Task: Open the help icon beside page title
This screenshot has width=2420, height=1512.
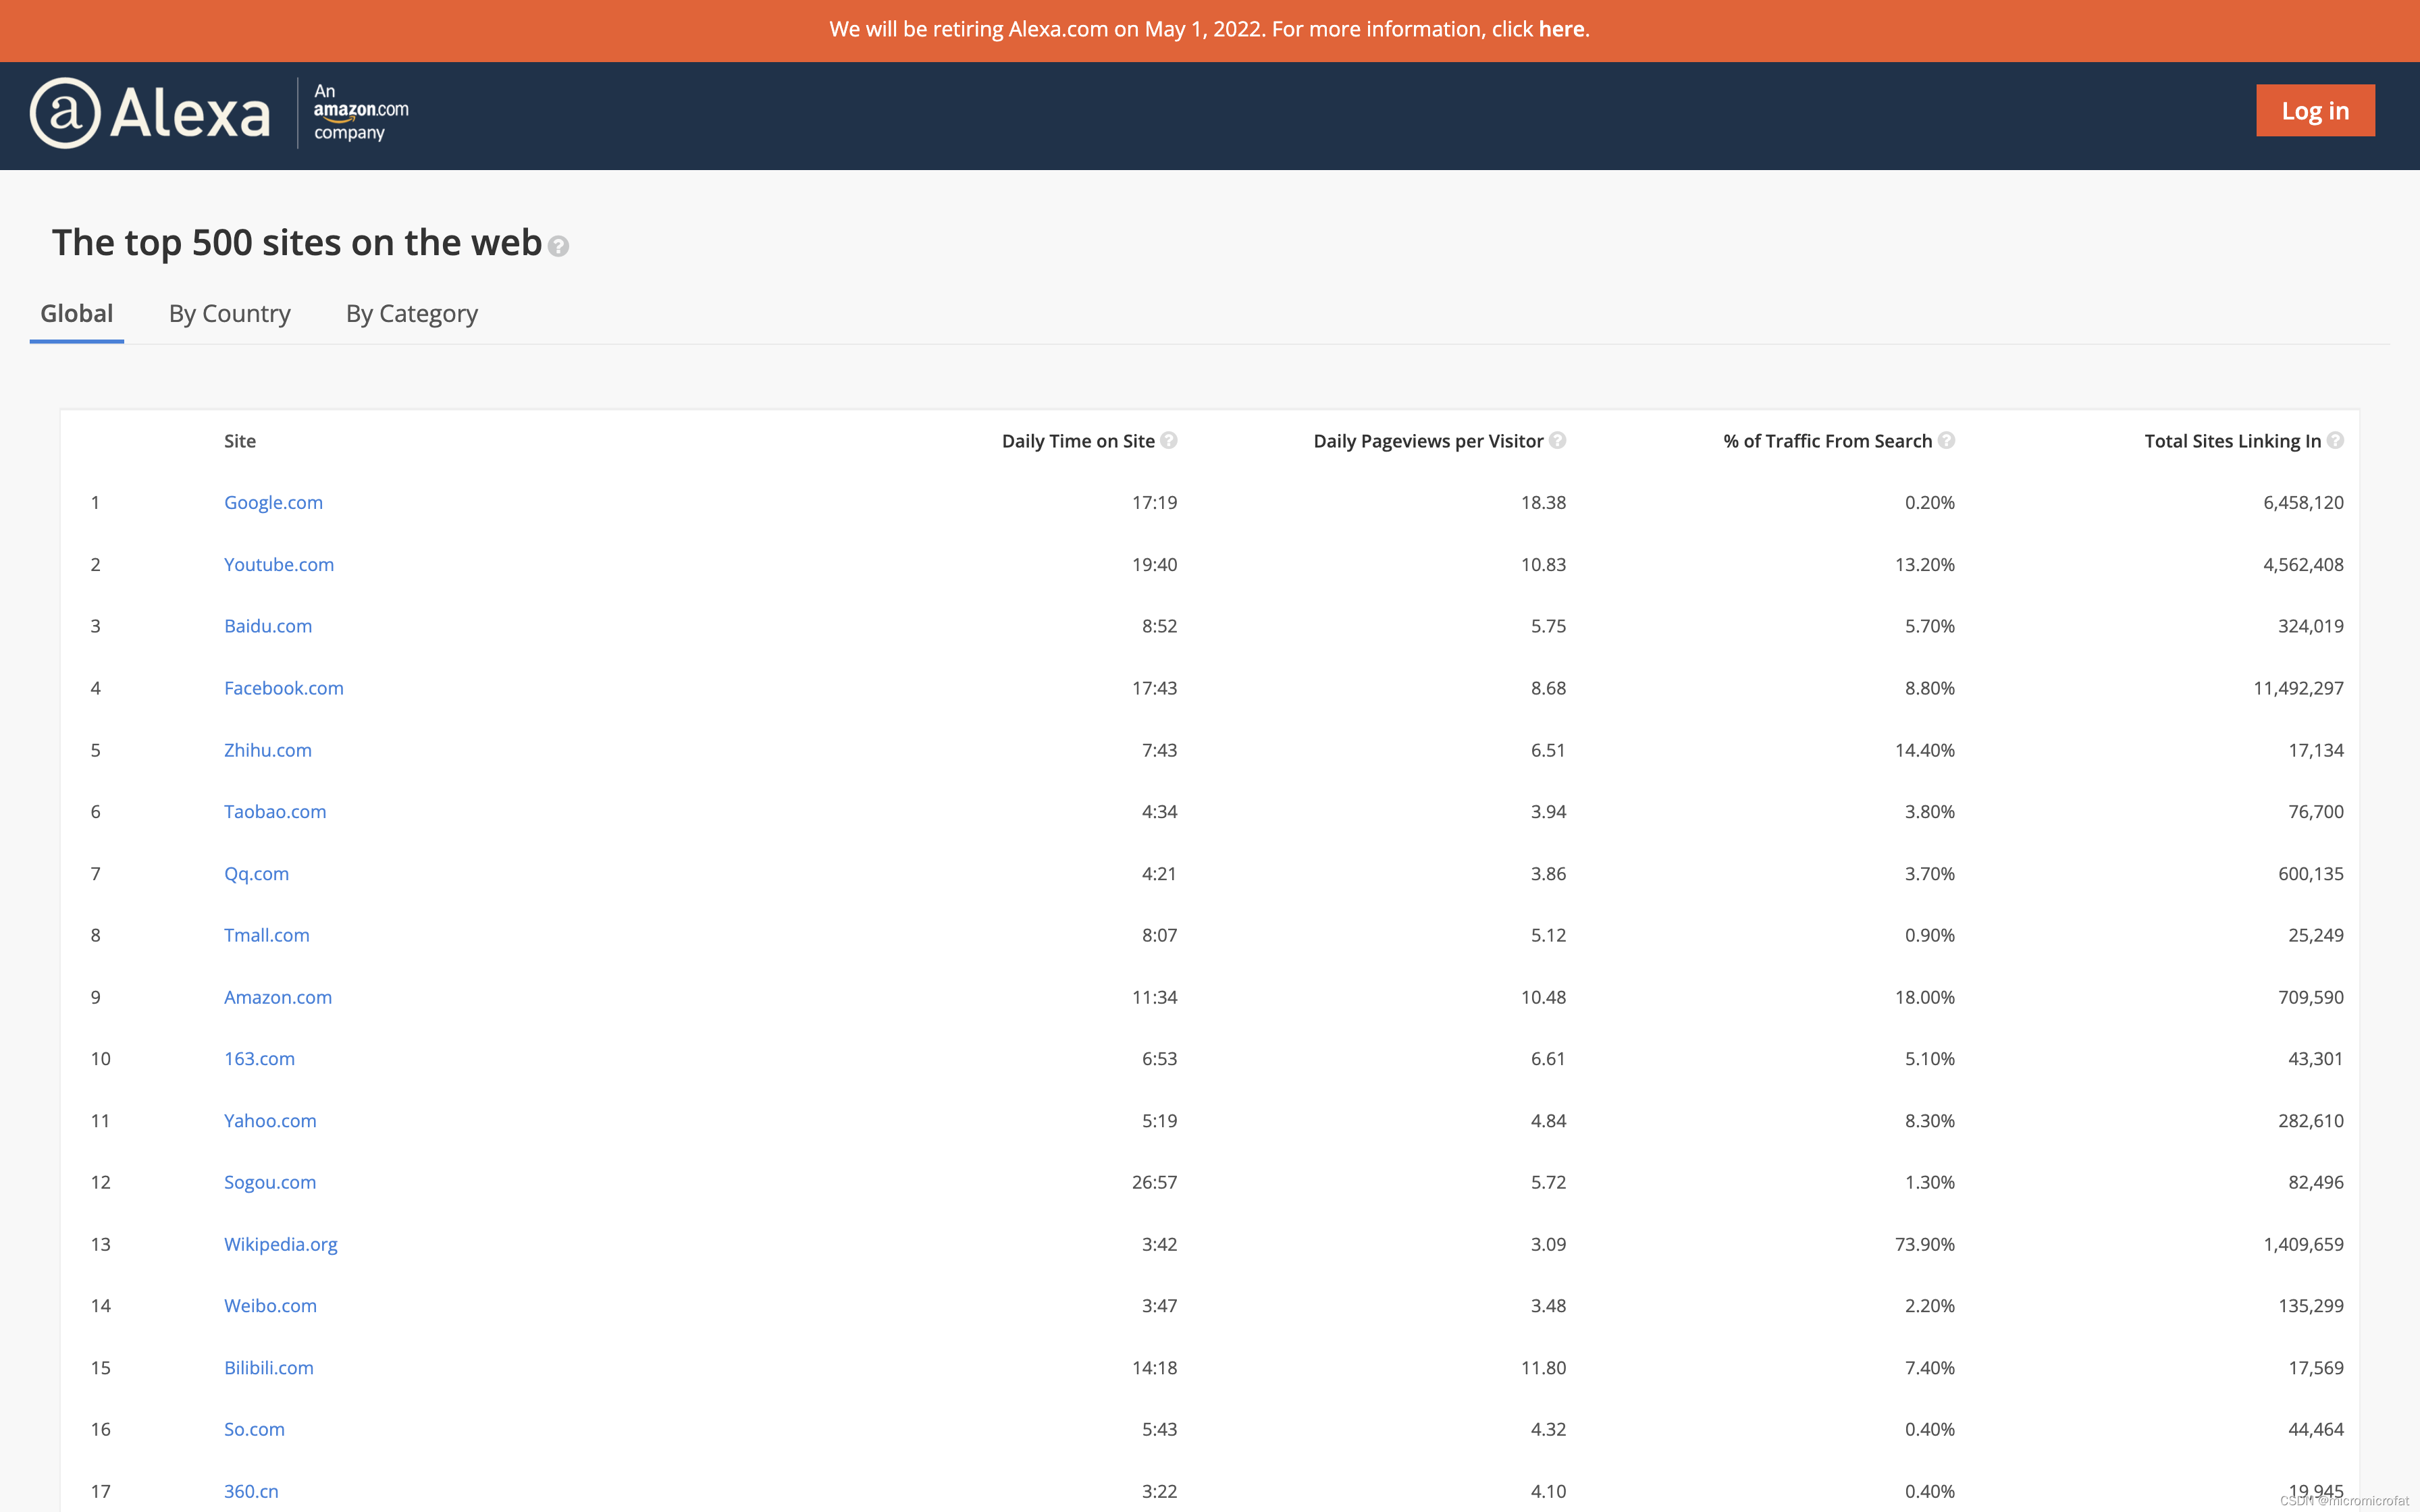Action: click(x=559, y=246)
